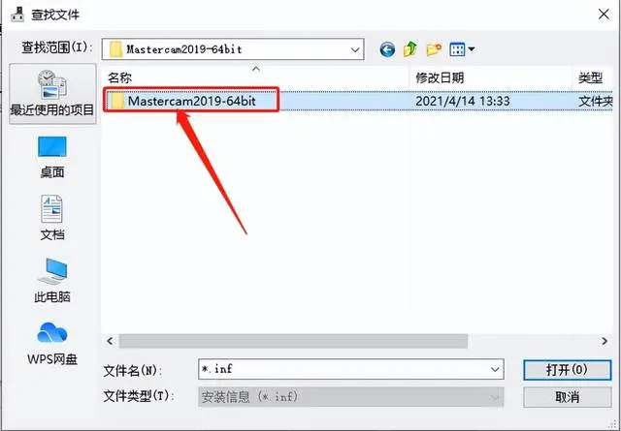Sort the list by 修改日期 column
This screenshot has width=621, height=431.
tap(491, 77)
